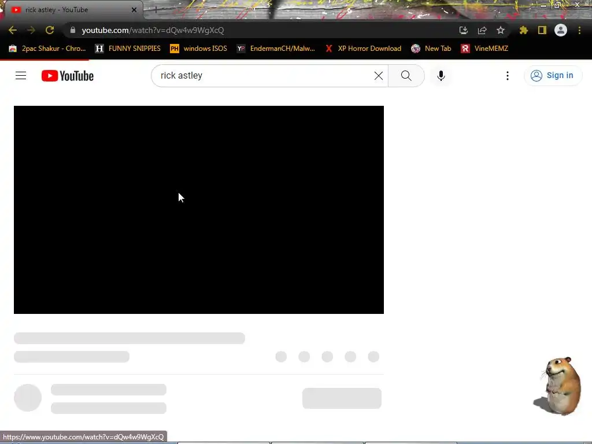
Task: Open EndermanCH/Malw... bookmark
Action: [276, 49]
